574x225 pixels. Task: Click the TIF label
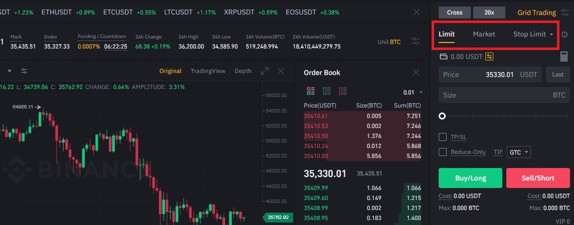498,152
